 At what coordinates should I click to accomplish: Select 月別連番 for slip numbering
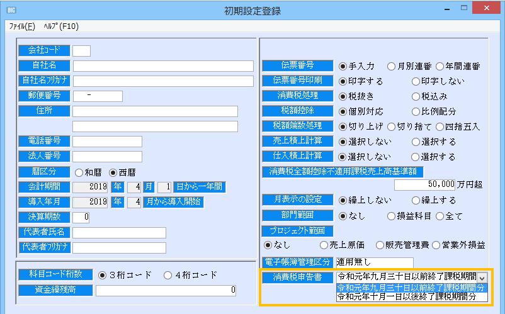[x=391, y=66]
